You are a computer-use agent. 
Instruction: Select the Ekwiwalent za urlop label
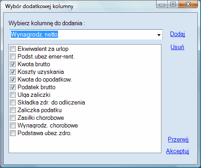(x=43, y=49)
